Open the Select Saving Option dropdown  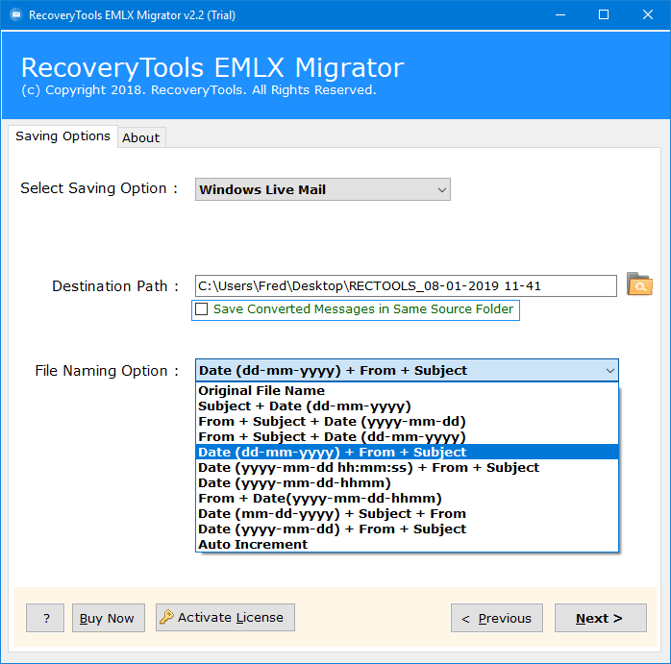[323, 189]
